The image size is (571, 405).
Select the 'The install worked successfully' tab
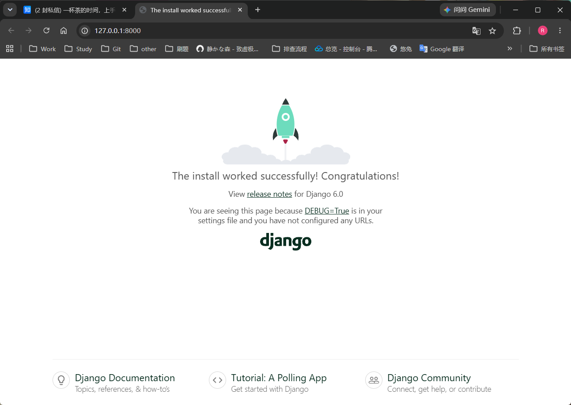tap(191, 10)
